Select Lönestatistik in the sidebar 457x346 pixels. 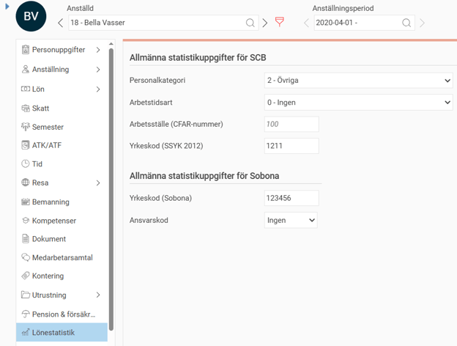pos(53,332)
